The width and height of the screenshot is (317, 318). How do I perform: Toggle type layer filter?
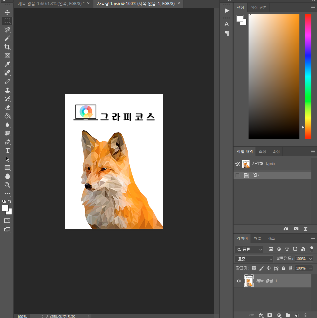287,249
